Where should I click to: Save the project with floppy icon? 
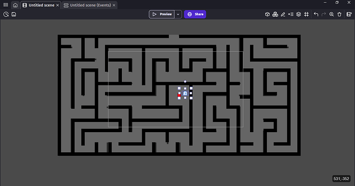pos(14,14)
